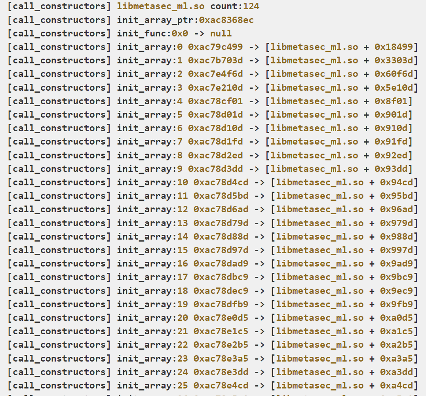Select the address 0xac79c499 on the init_array:0 line
The height and width of the screenshot is (396, 426).
point(215,47)
